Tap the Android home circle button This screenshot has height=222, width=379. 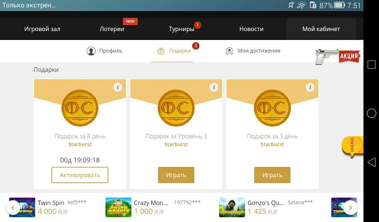click(x=372, y=113)
